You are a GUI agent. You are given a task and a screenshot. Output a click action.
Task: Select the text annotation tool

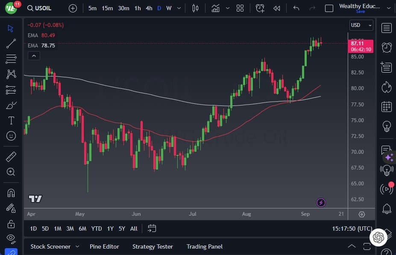tap(11, 120)
